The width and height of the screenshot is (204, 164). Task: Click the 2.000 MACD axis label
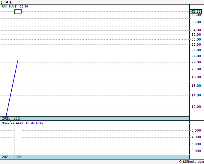click(196, 151)
